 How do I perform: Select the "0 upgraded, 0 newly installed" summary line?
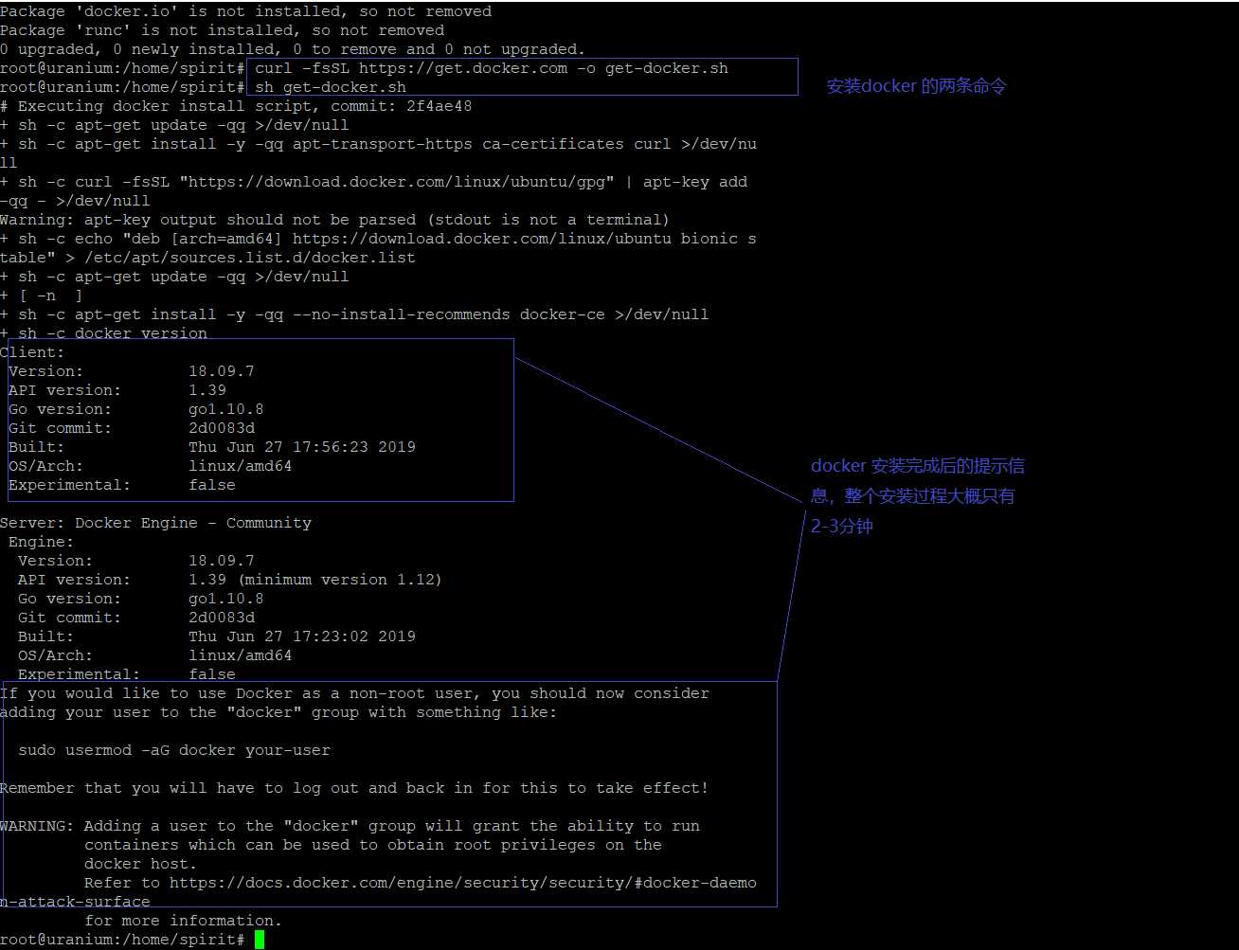pyautogui.click(x=293, y=49)
